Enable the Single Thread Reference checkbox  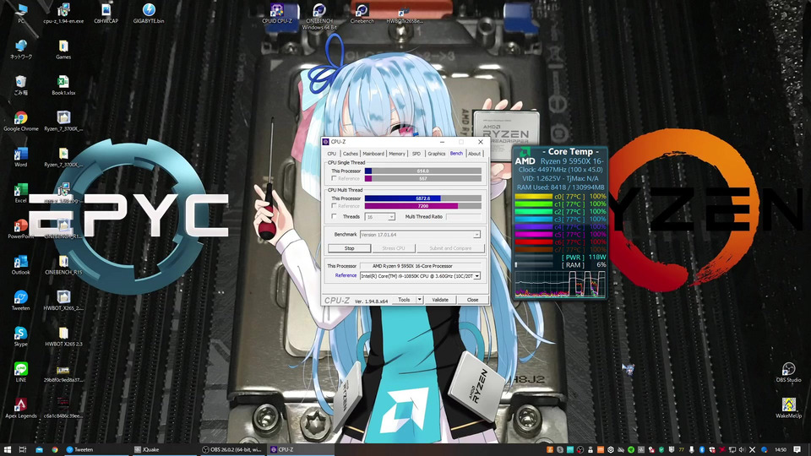tap(335, 178)
